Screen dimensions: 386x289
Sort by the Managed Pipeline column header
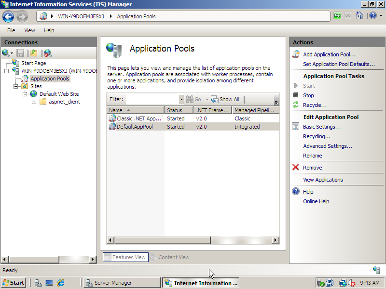(x=256, y=110)
